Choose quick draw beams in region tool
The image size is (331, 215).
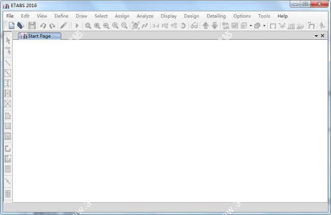(x=8, y=73)
